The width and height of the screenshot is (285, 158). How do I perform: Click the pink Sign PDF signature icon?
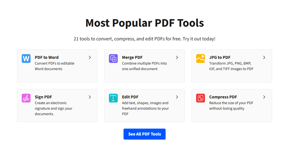coord(26,98)
